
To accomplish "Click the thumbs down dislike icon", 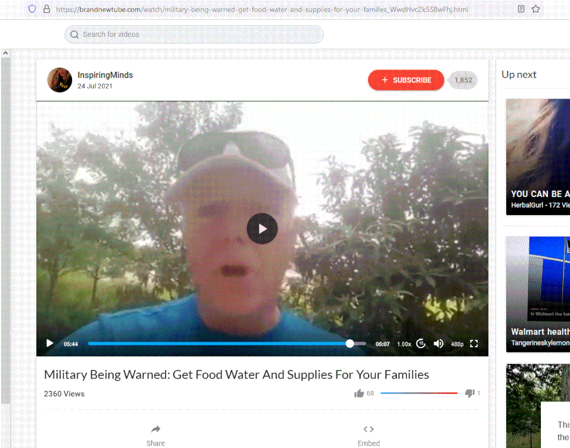I will pos(470,393).
